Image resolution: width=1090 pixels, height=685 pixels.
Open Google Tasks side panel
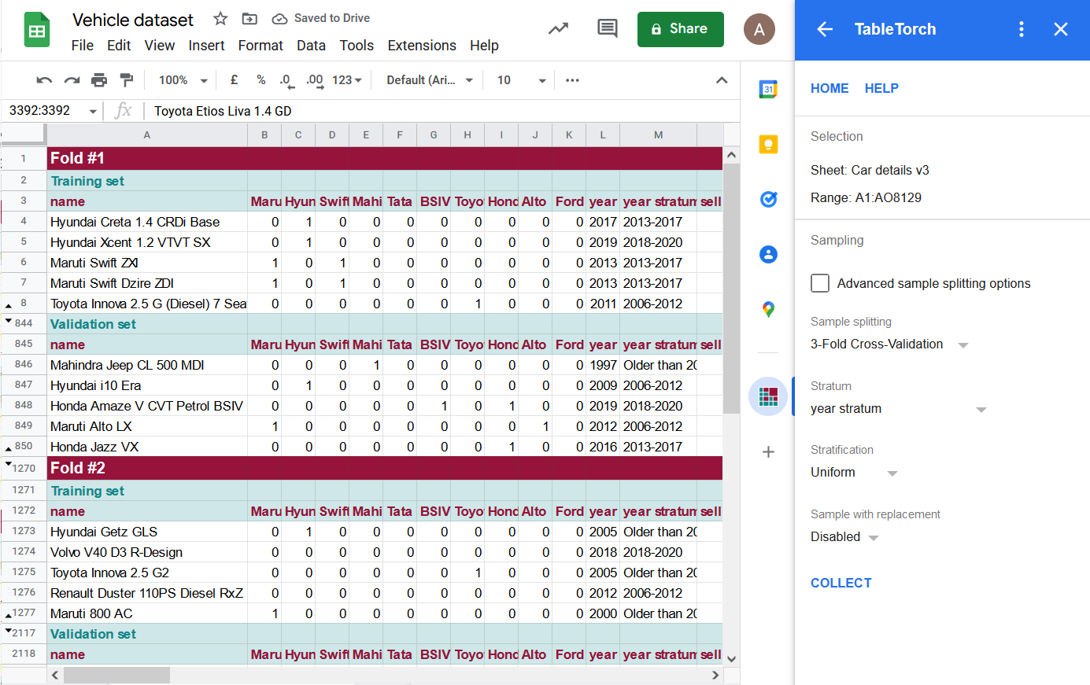click(768, 199)
